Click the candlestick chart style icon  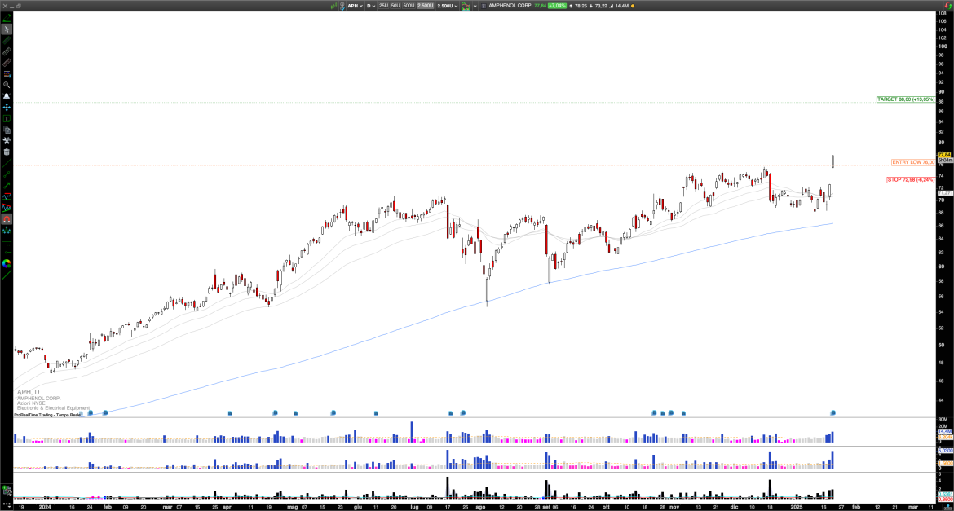pyautogui.click(x=466, y=7)
